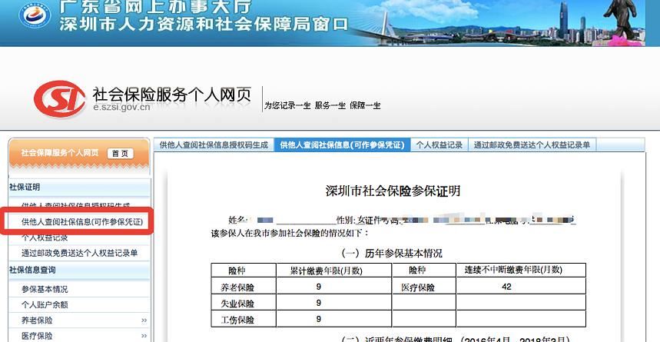Click the e.szsi.gov.cn site address text
660x342 pixels.
(x=121, y=107)
